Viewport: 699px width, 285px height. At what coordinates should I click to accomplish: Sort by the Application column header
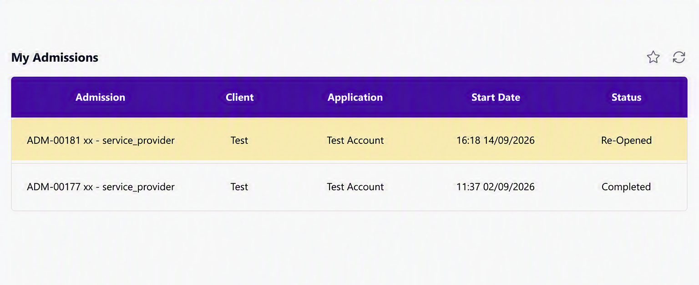(355, 97)
